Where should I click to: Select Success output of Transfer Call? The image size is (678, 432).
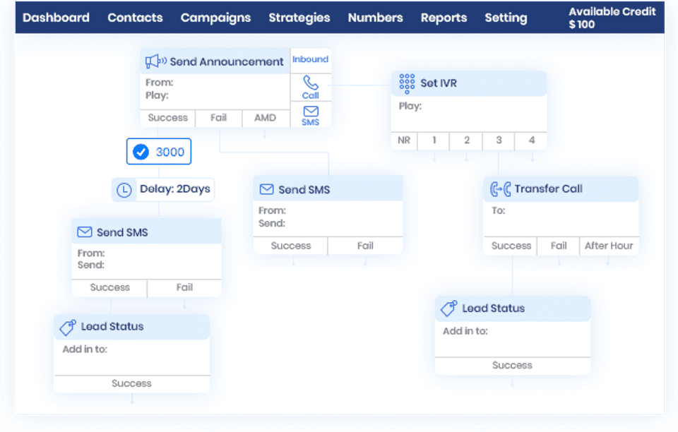tap(511, 246)
